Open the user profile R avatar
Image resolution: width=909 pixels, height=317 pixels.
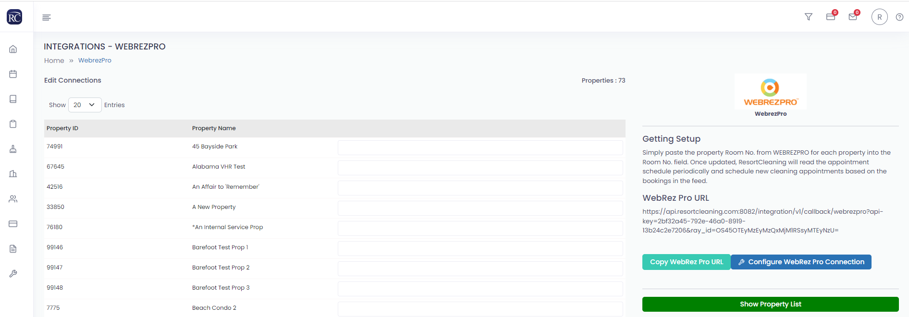tap(879, 17)
